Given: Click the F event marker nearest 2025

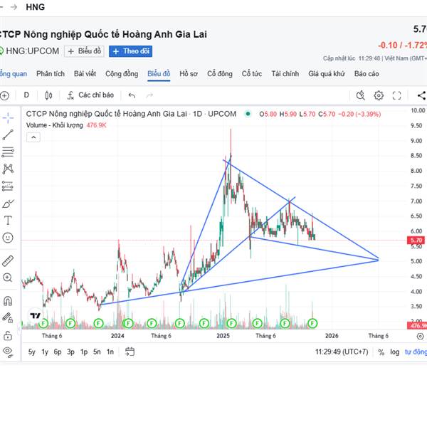Looking at the screenshot, I should (x=231, y=324).
